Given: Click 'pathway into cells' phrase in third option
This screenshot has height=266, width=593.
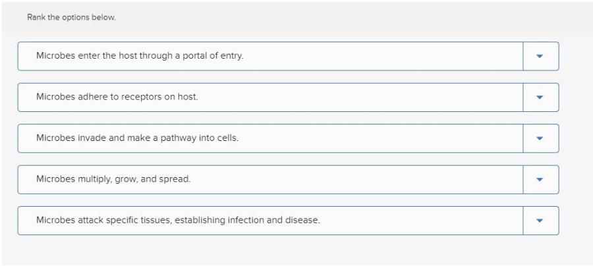Looking at the screenshot, I should pos(201,138).
